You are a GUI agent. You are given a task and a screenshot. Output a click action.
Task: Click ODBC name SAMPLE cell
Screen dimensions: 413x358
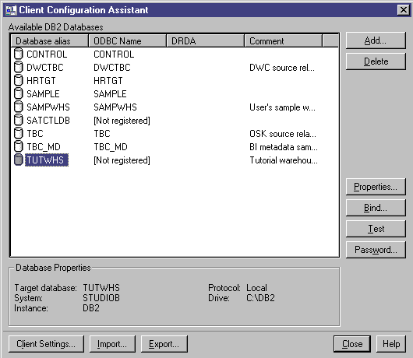(x=110, y=94)
